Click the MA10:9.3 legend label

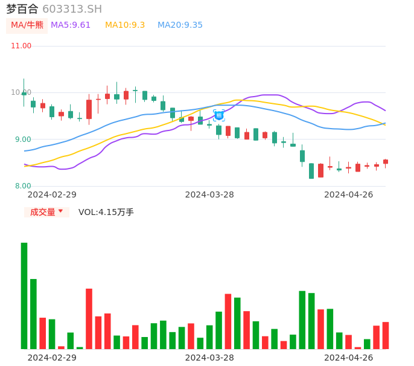[125, 25]
